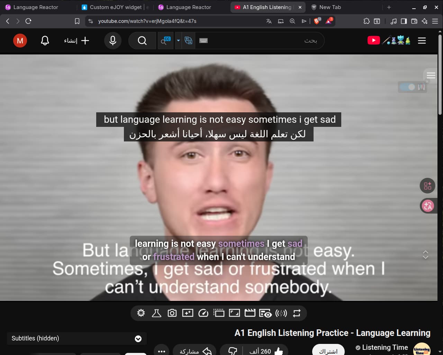The image size is (443, 355).
Task: Click the اشتراك subscribe button
Action: click(328, 351)
